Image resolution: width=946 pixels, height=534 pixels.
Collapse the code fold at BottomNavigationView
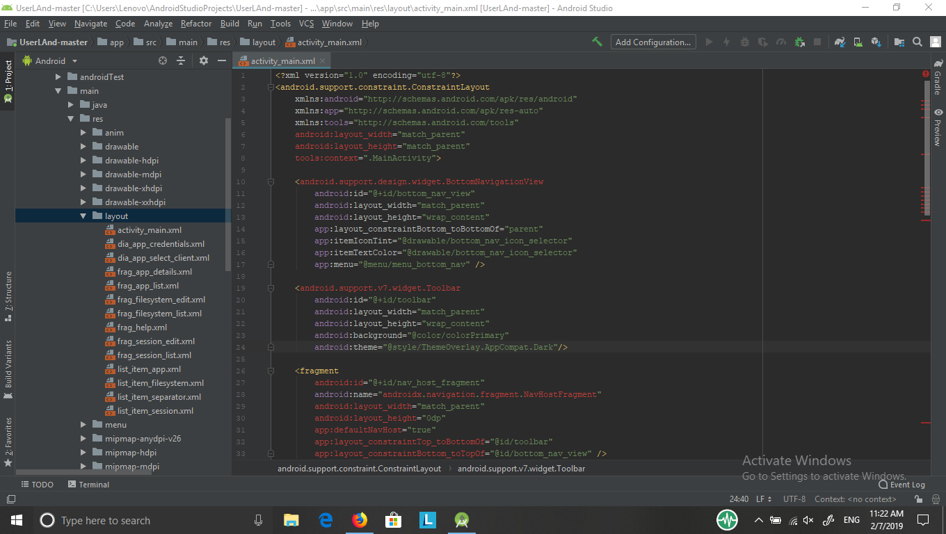tap(271, 181)
